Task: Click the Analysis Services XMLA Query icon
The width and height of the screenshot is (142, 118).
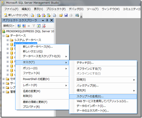Action: 49,15
